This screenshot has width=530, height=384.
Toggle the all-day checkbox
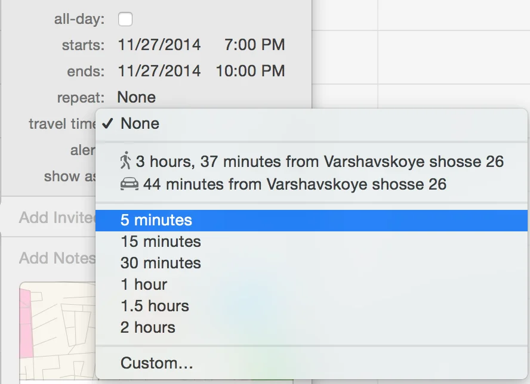coord(125,19)
